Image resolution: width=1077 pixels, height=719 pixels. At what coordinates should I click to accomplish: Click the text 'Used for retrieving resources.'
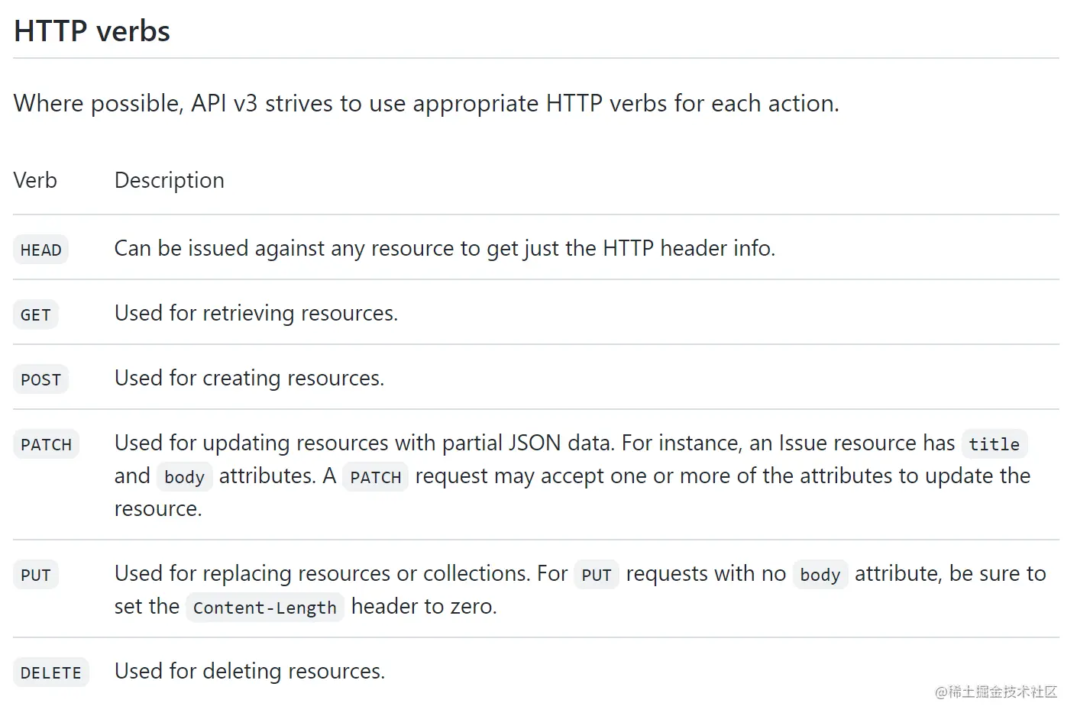point(256,313)
